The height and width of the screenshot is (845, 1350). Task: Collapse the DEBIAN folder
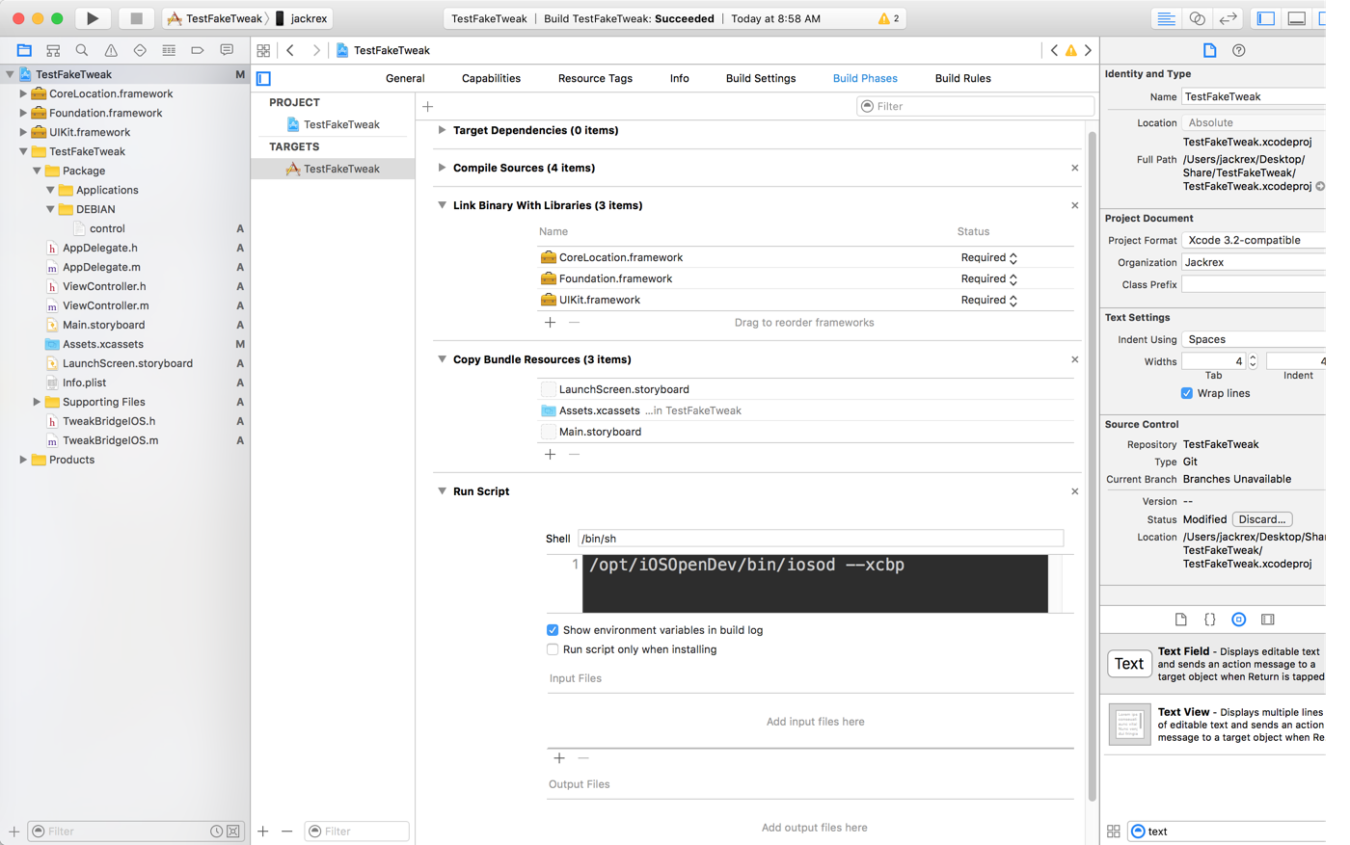coord(50,209)
